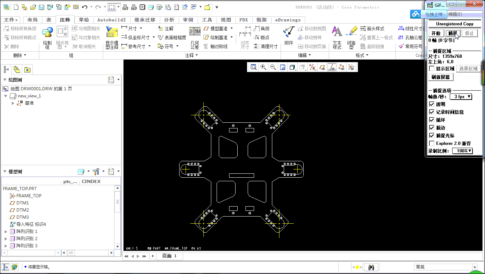Click the 刷新屏幕 button
The height and width of the screenshot is (274, 485).
pyautogui.click(x=441, y=77)
